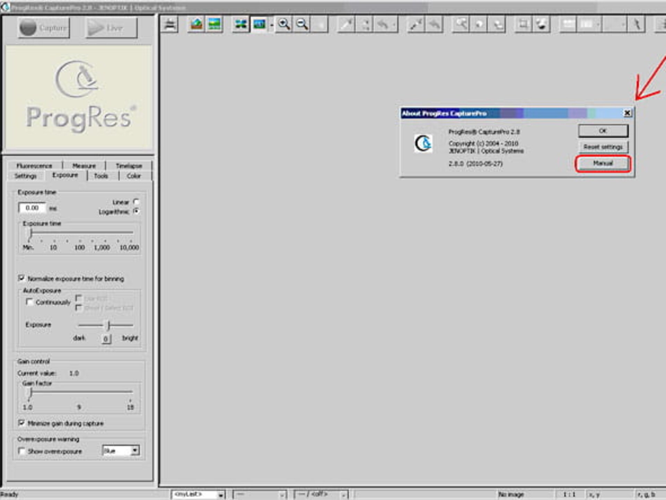Screen dimensions: 666x500
Task: Click the exposure time 0.00 input field
Action: pos(32,208)
